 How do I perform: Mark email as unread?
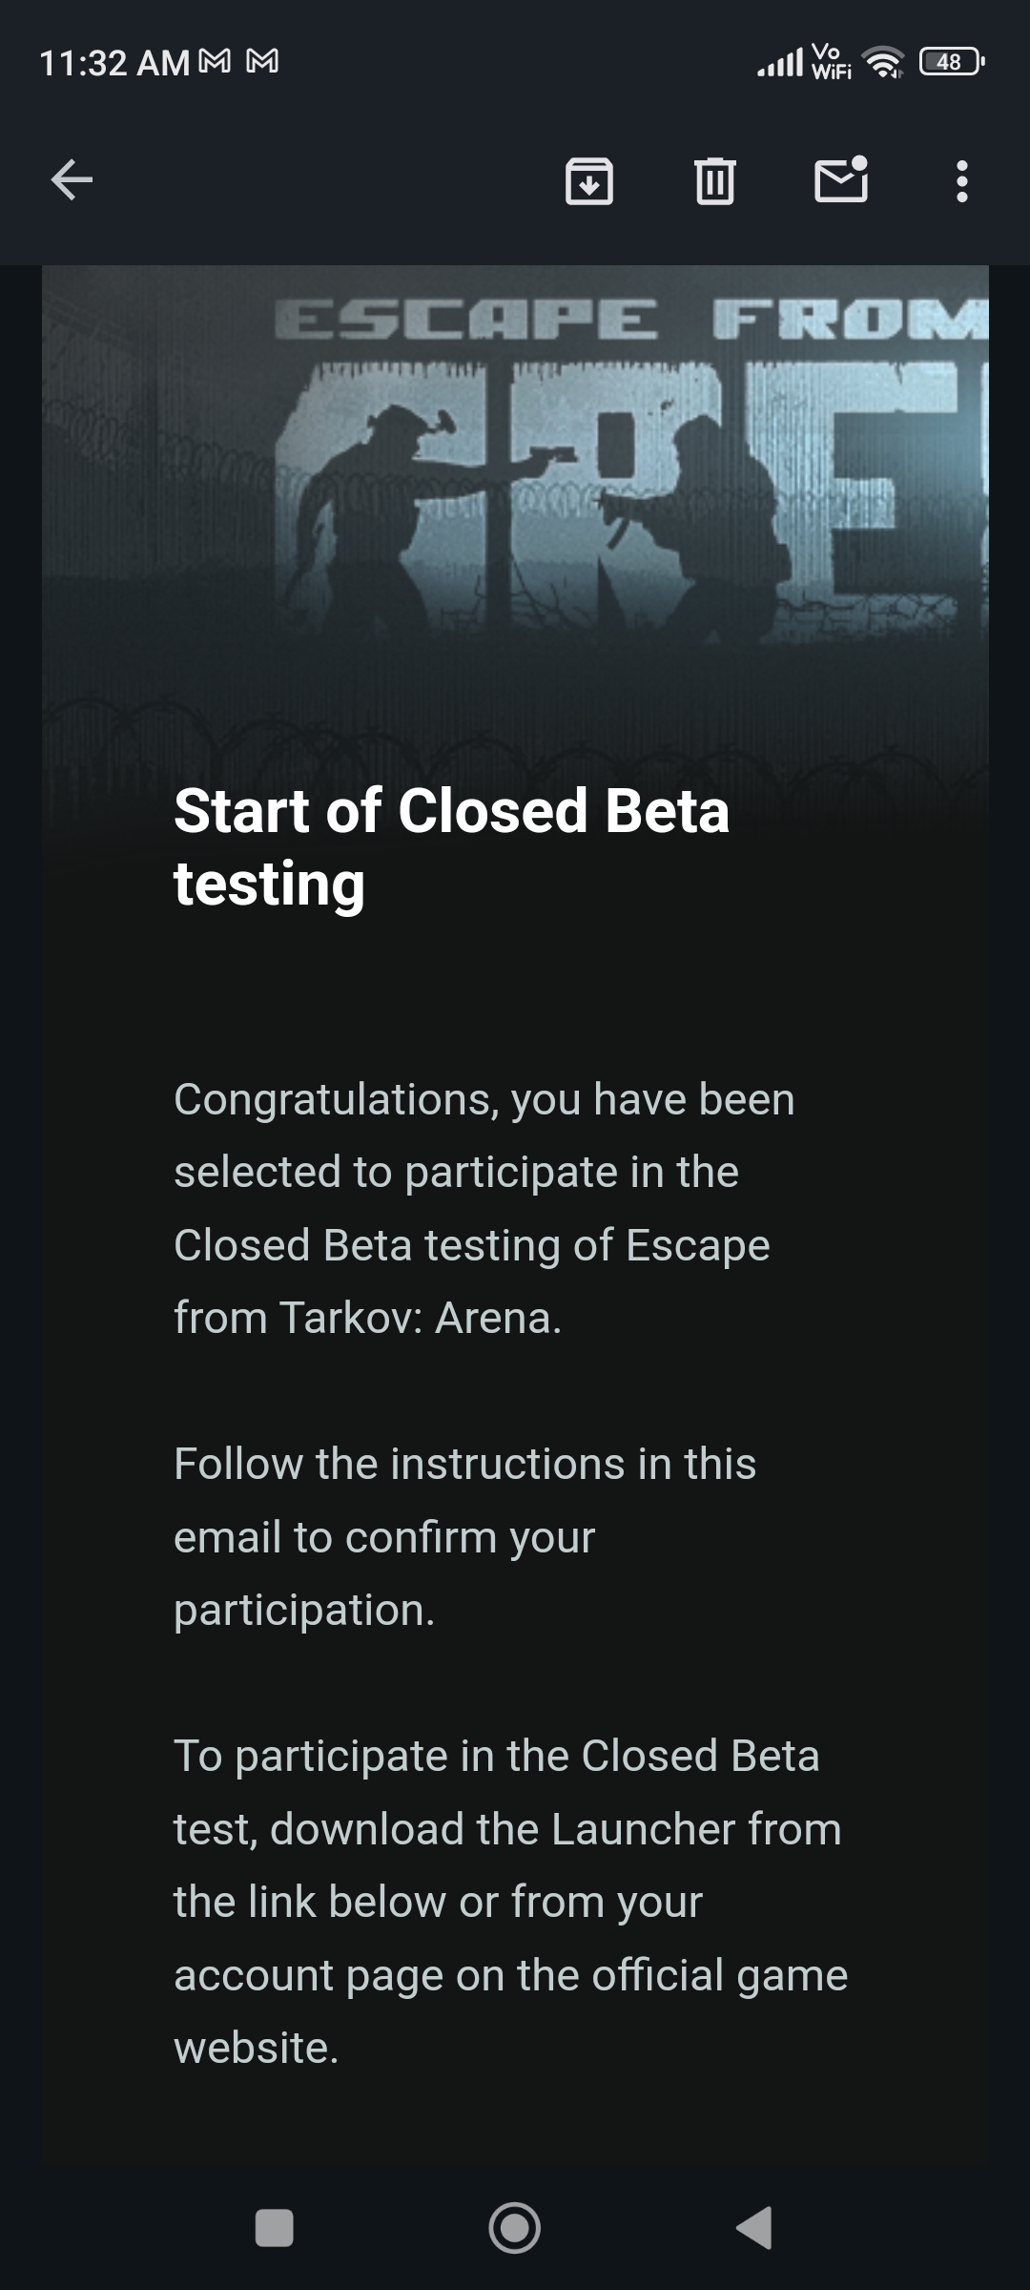pos(842,179)
